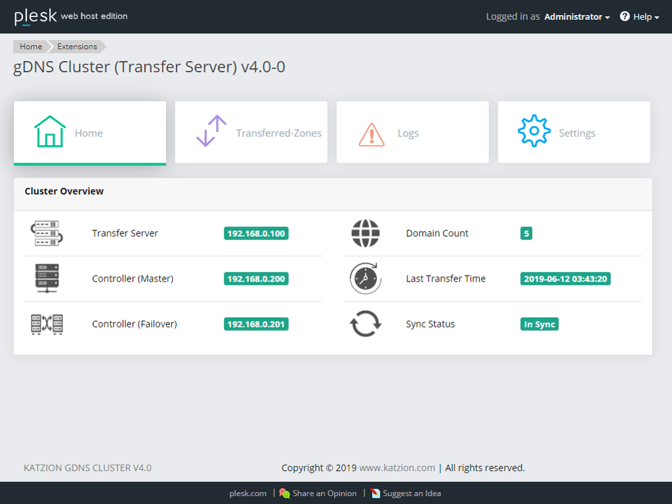The image size is (672, 504).
Task: Click the In Sync status badge
Action: 539,324
